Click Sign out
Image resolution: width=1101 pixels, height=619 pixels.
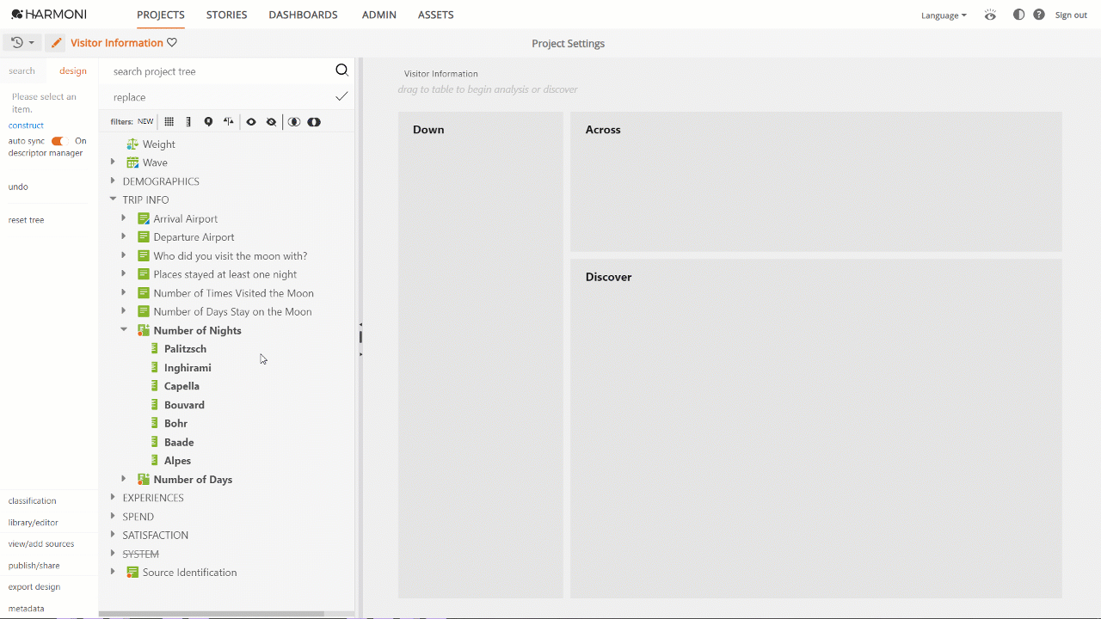click(1071, 15)
